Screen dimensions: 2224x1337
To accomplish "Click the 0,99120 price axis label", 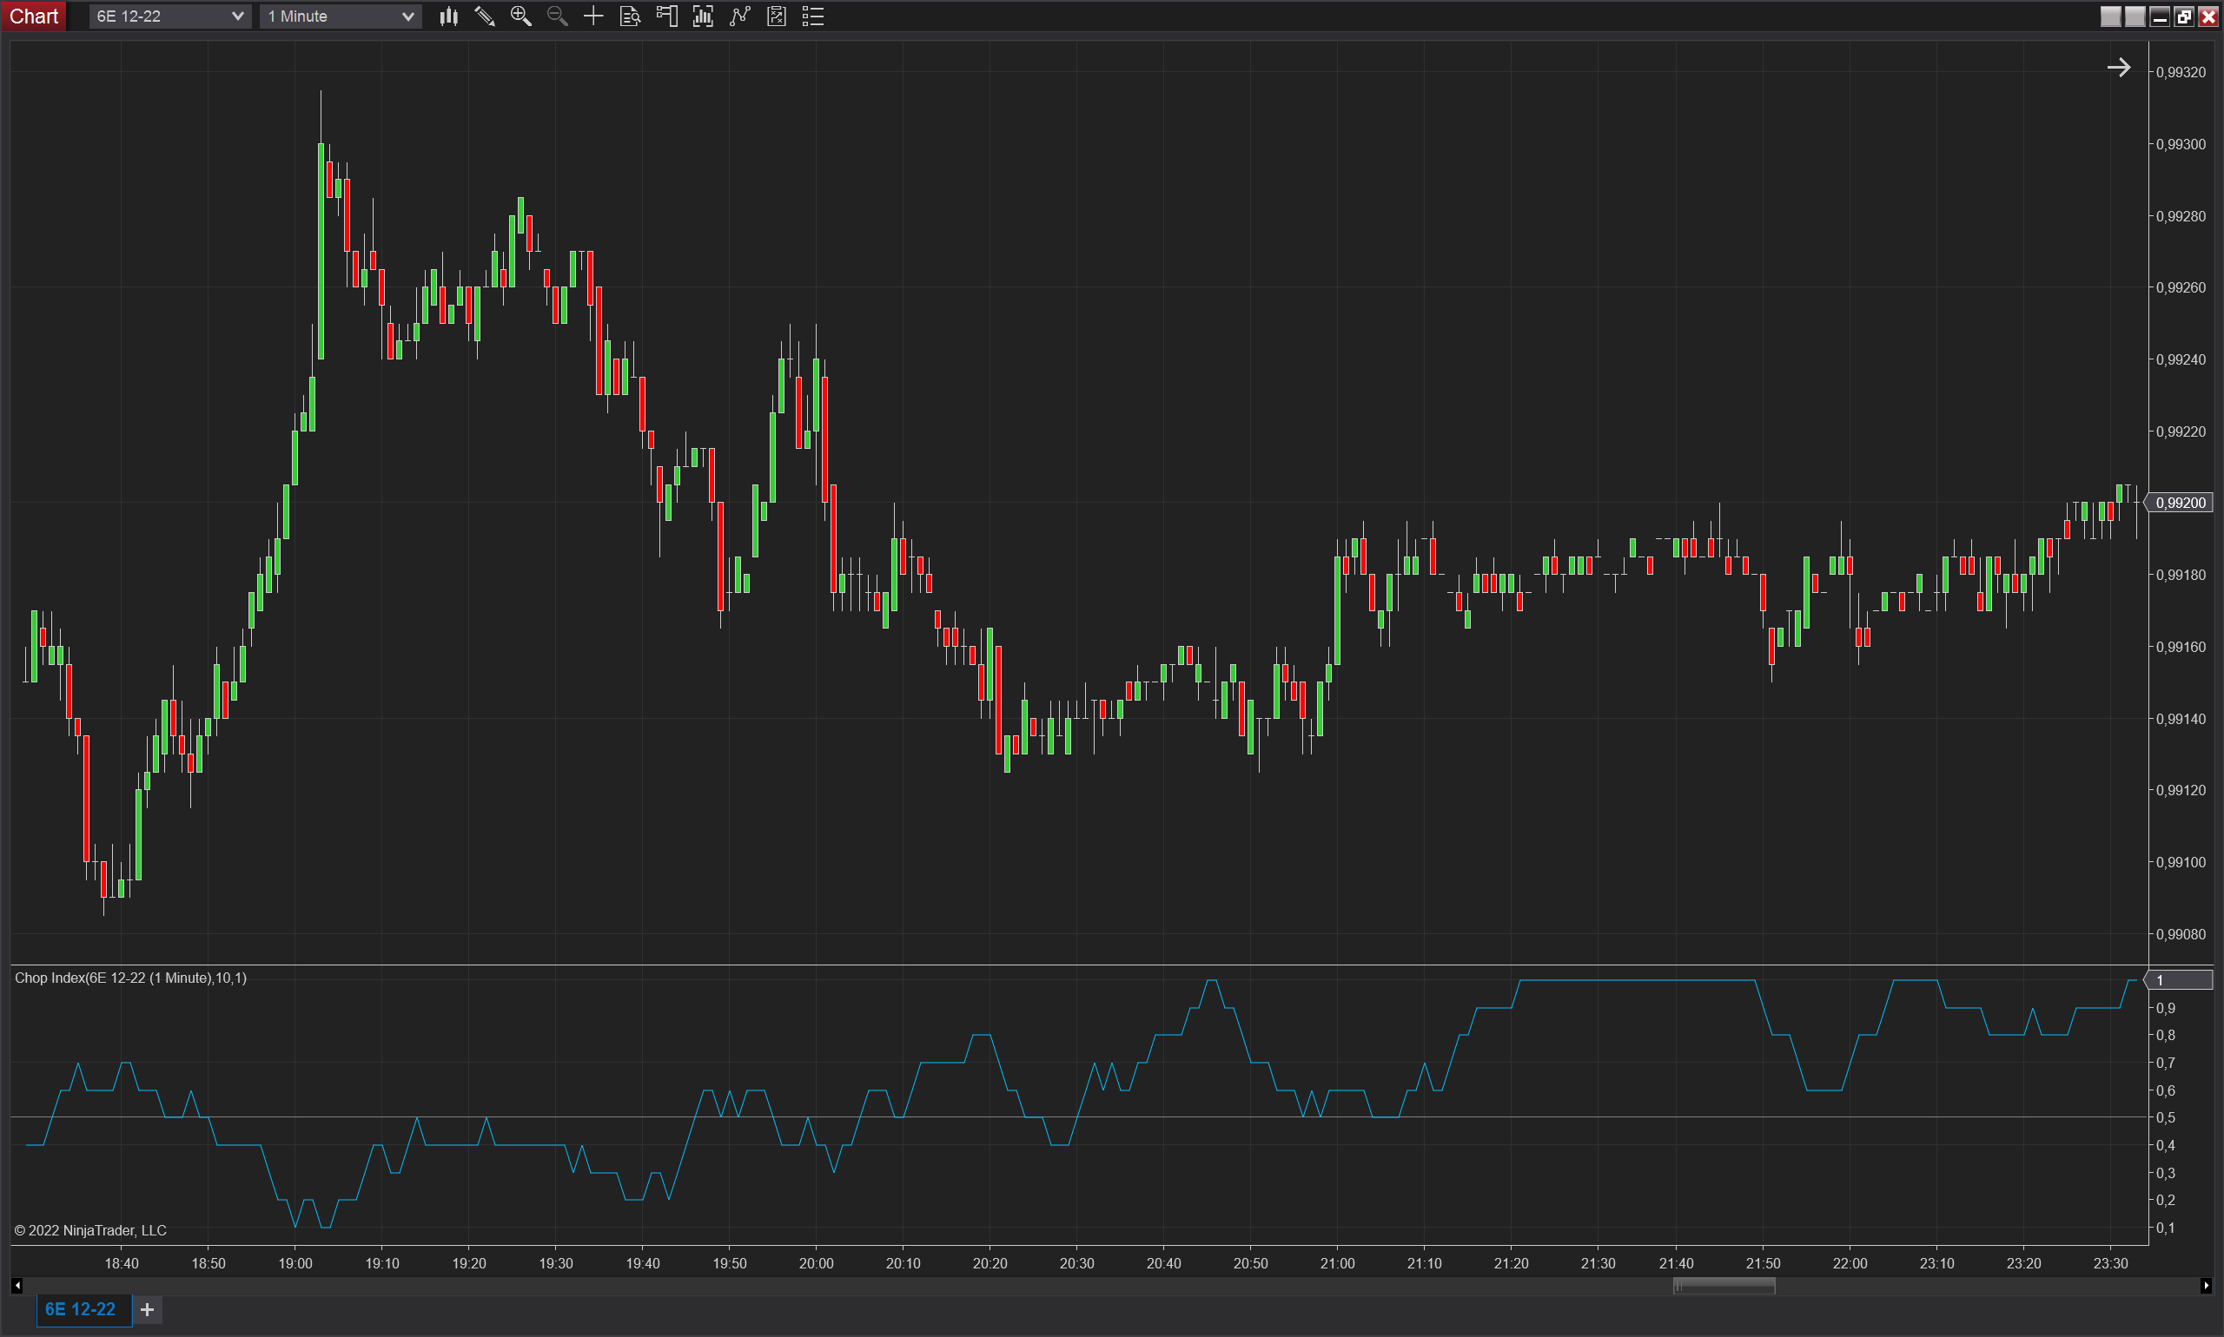I will pyautogui.click(x=2181, y=790).
